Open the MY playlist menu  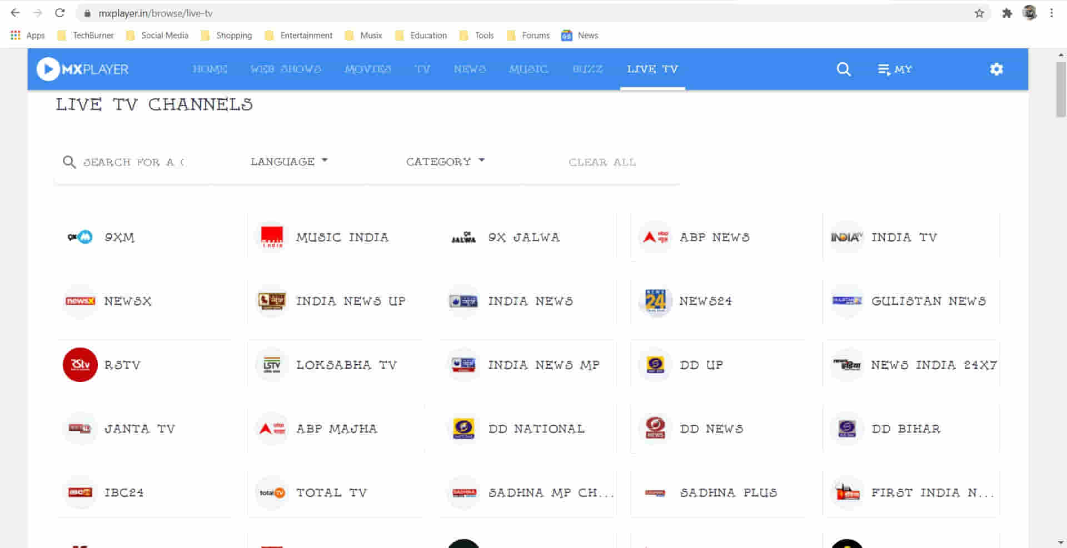pyautogui.click(x=895, y=69)
